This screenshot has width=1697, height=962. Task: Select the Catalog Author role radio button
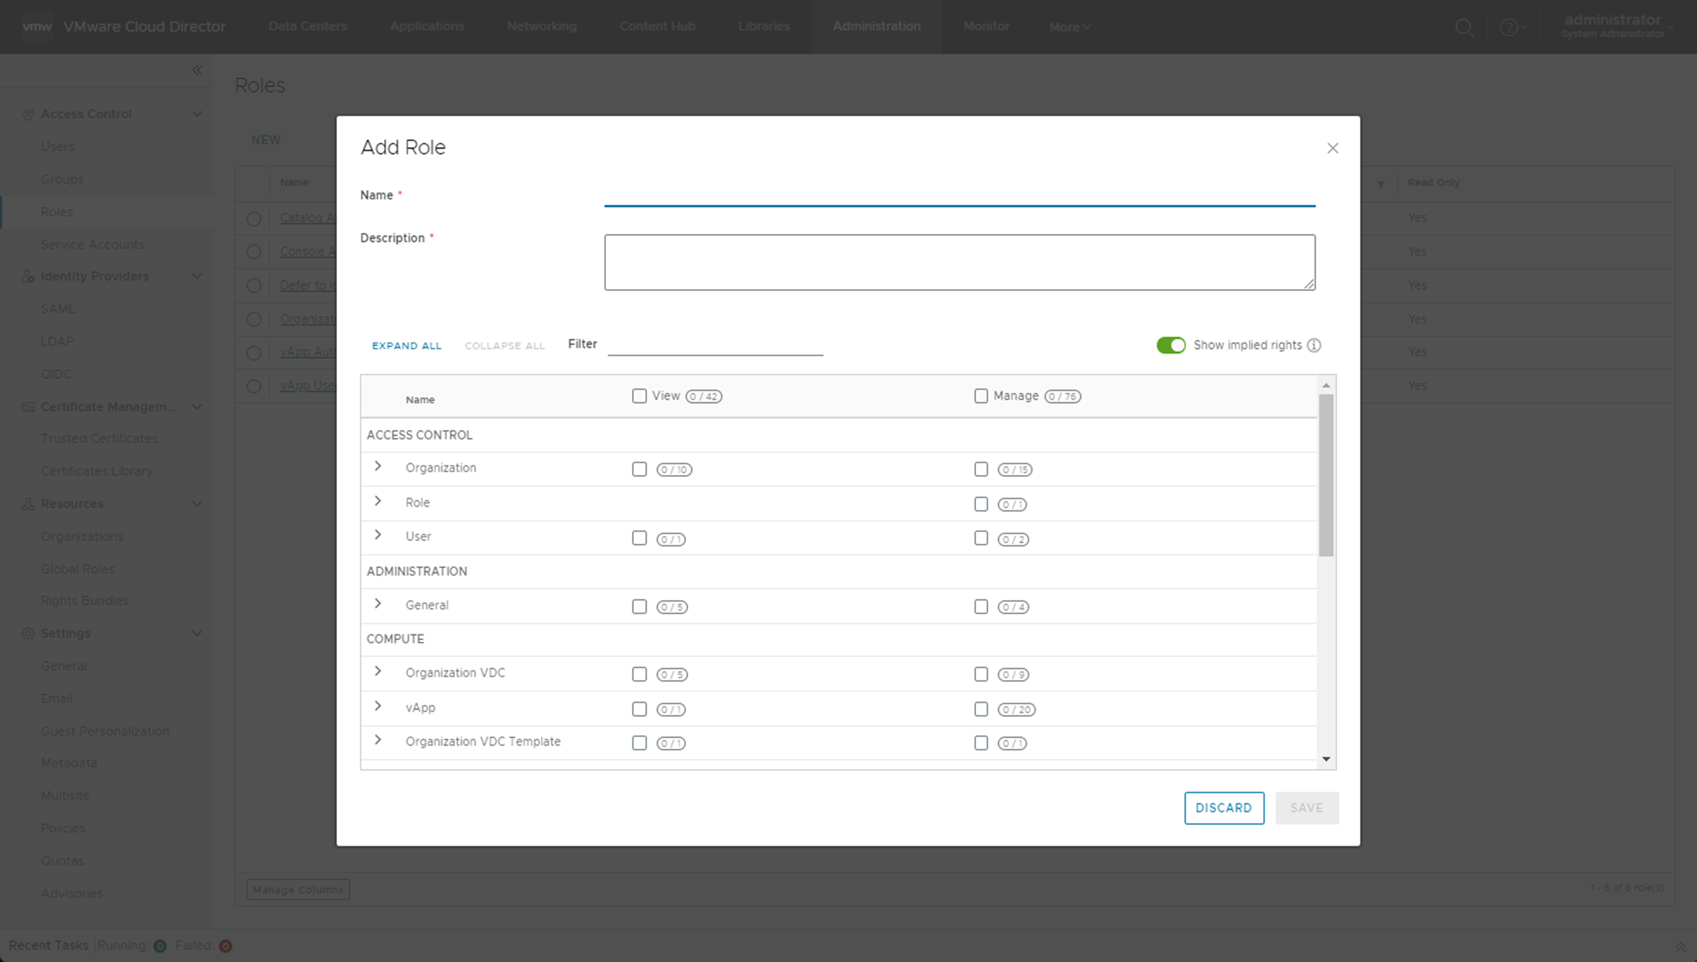click(254, 219)
